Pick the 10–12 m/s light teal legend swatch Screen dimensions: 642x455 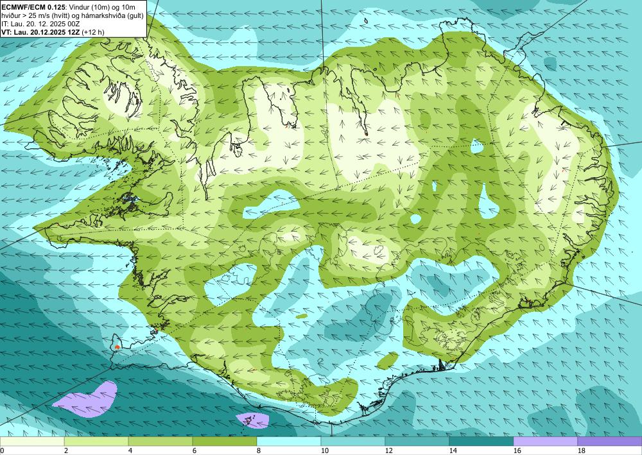[353, 442]
